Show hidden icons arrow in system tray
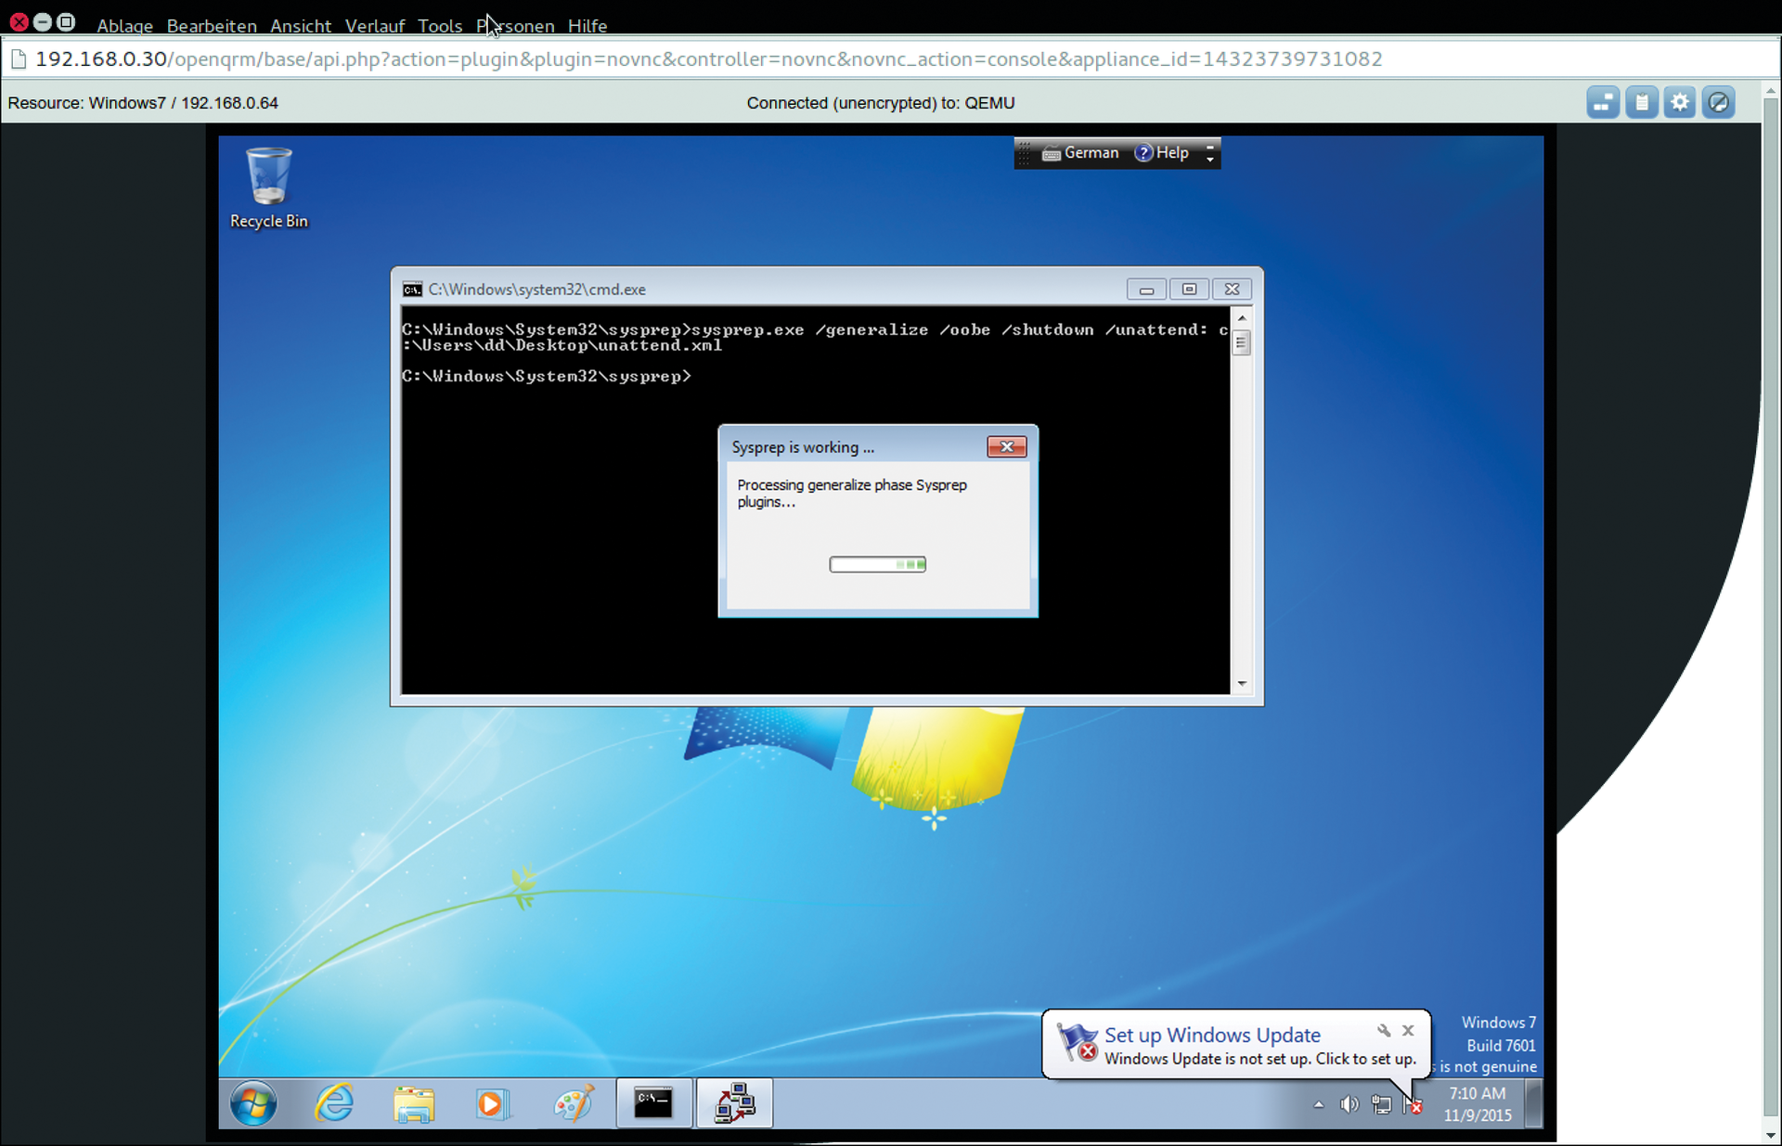This screenshot has width=1782, height=1146. pos(1318,1105)
